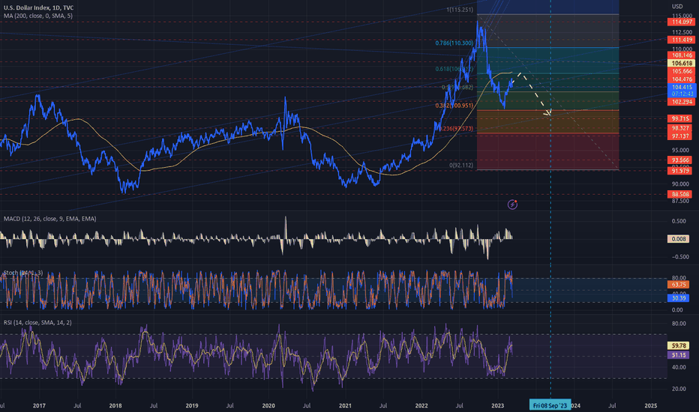
Task: Click the 2020 label on time axis
Action: (x=268, y=406)
